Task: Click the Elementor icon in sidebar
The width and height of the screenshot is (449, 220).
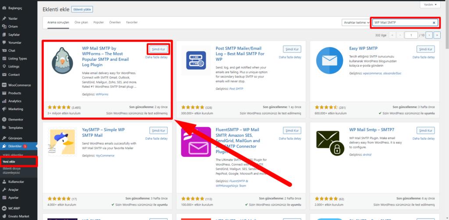Action: pyautogui.click(x=4, y=119)
